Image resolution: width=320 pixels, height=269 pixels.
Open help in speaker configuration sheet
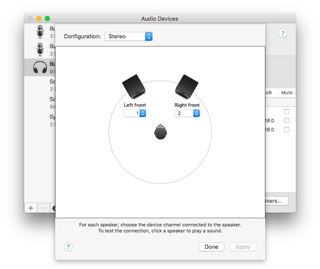click(68, 247)
